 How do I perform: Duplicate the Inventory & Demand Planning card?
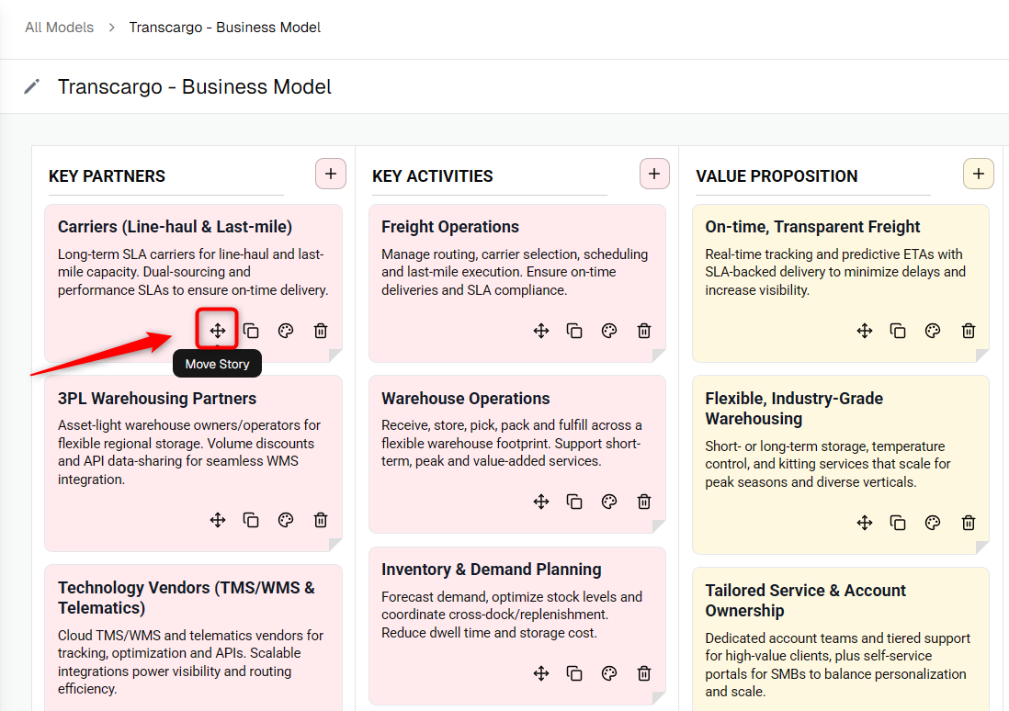(574, 673)
